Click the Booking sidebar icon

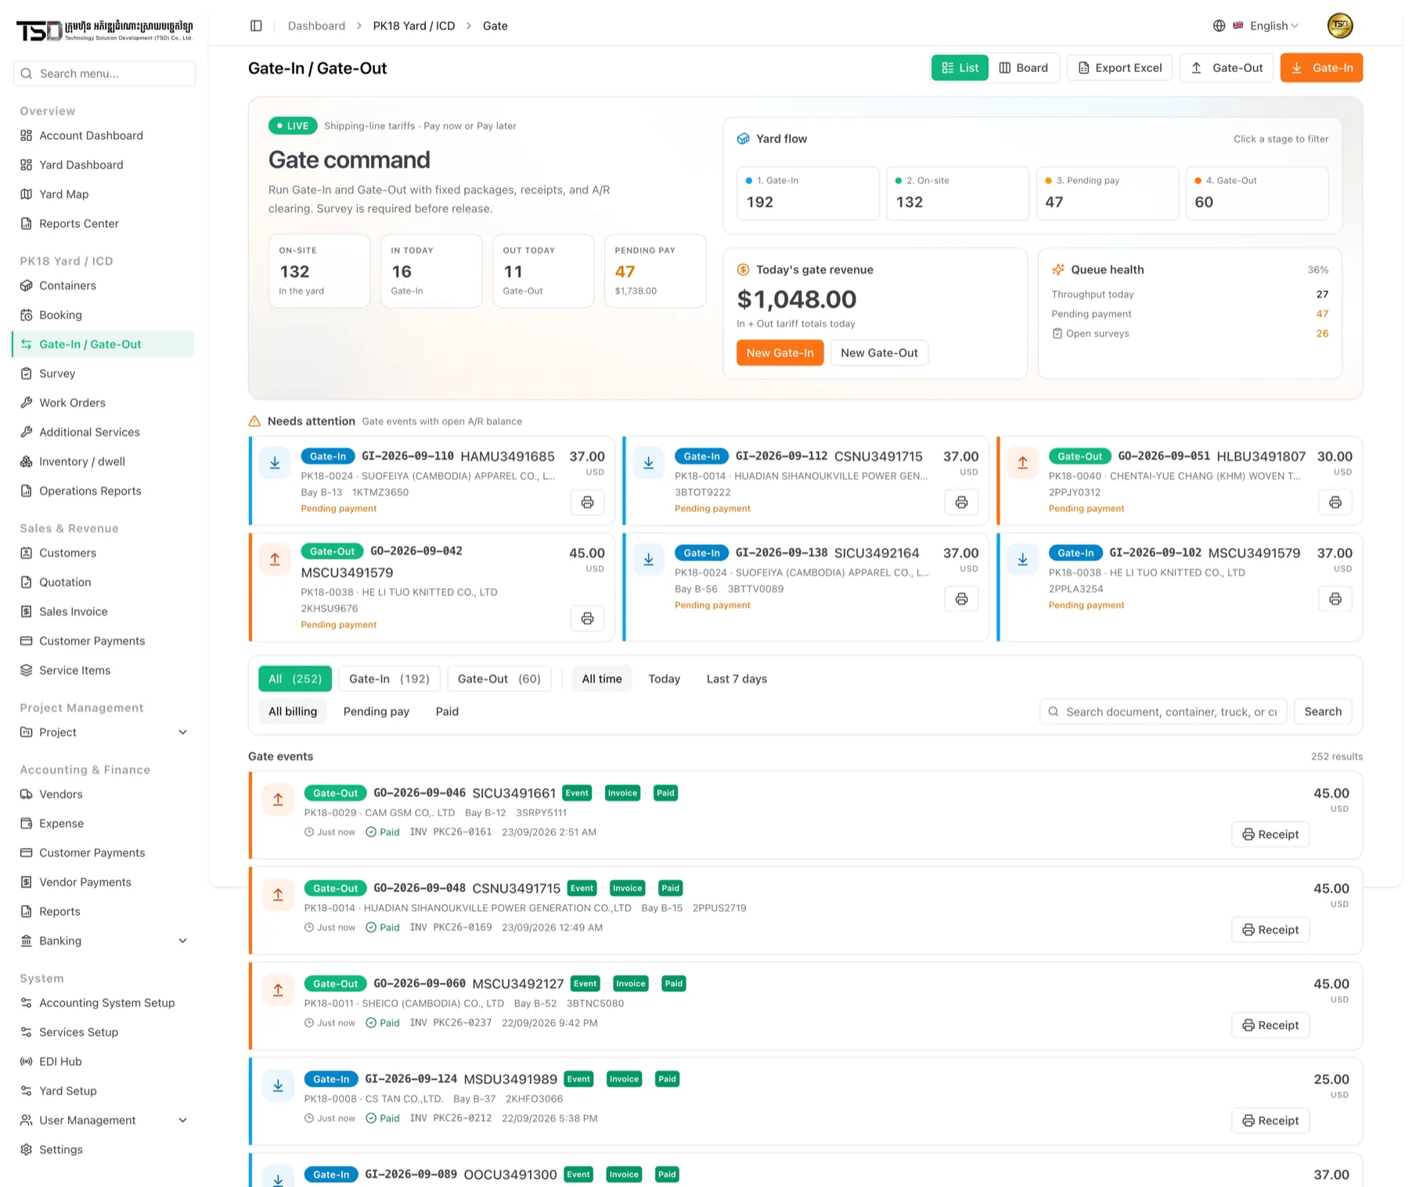coord(27,315)
